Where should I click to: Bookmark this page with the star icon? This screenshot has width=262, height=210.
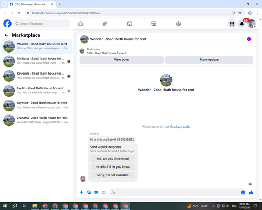[x=240, y=13]
